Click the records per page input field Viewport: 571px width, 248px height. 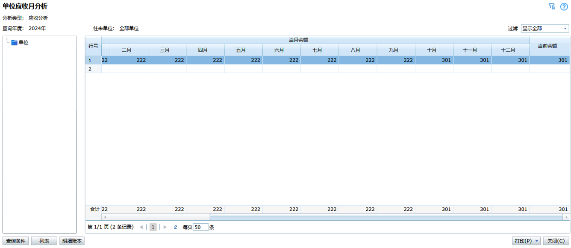tap(201, 227)
